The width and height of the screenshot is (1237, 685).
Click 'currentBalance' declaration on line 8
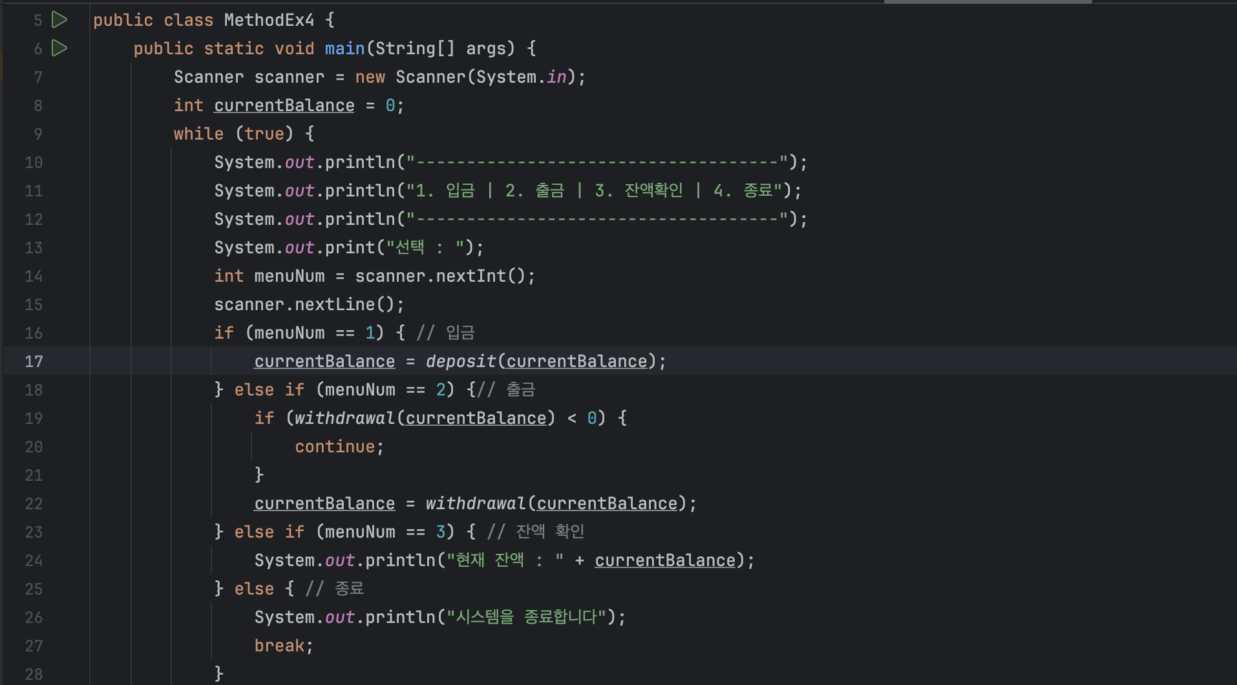tap(284, 105)
